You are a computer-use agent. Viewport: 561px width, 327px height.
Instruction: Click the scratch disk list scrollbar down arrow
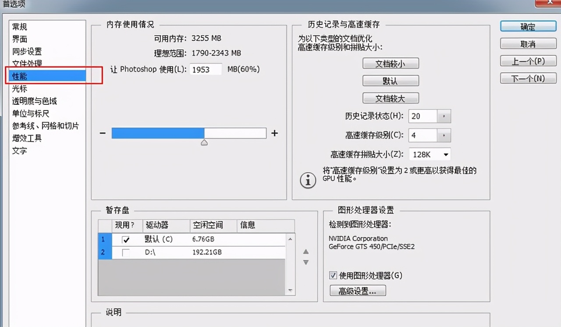pos(290,290)
